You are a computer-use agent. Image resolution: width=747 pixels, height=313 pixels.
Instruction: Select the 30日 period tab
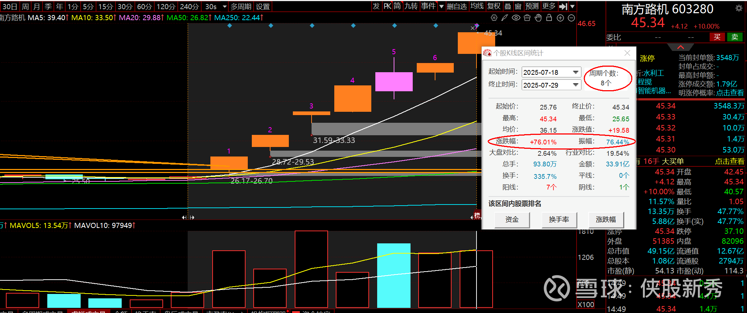pyautogui.click(x=10, y=7)
